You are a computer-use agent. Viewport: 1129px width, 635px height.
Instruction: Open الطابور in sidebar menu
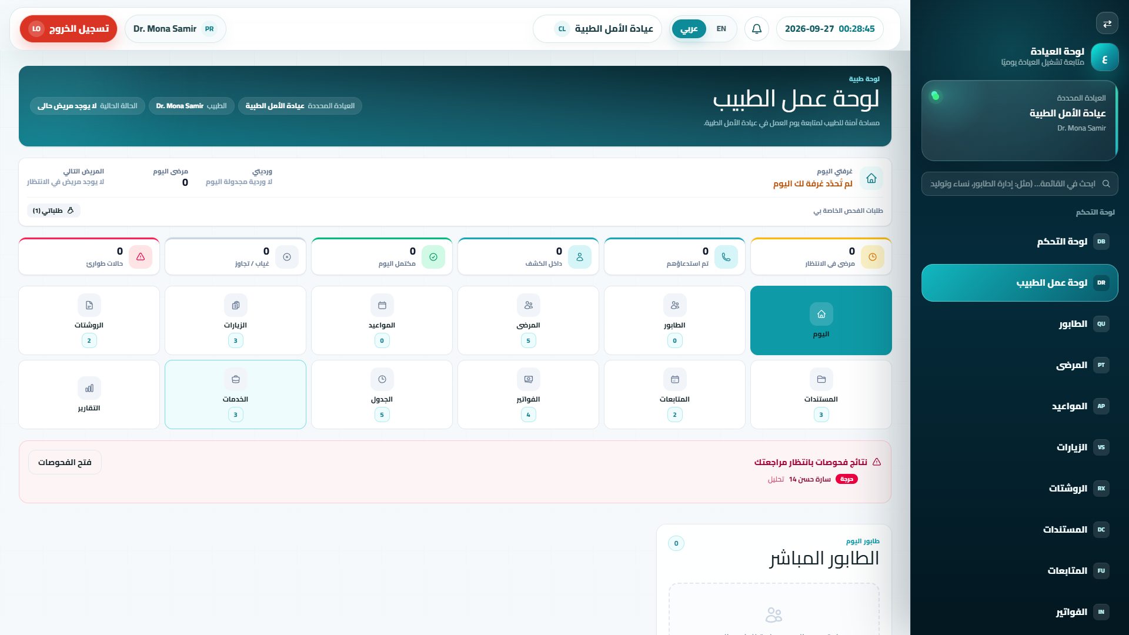pos(1020,324)
